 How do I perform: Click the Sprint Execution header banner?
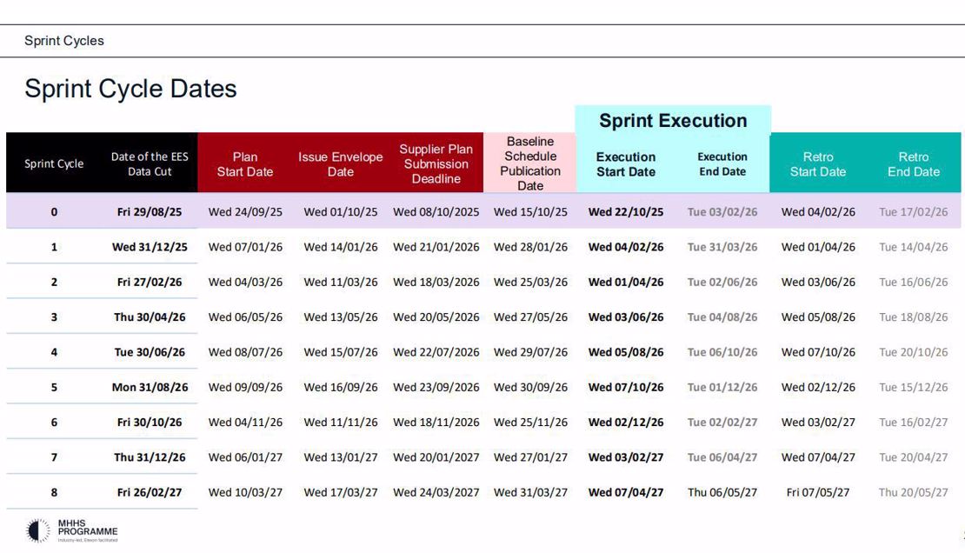click(673, 121)
